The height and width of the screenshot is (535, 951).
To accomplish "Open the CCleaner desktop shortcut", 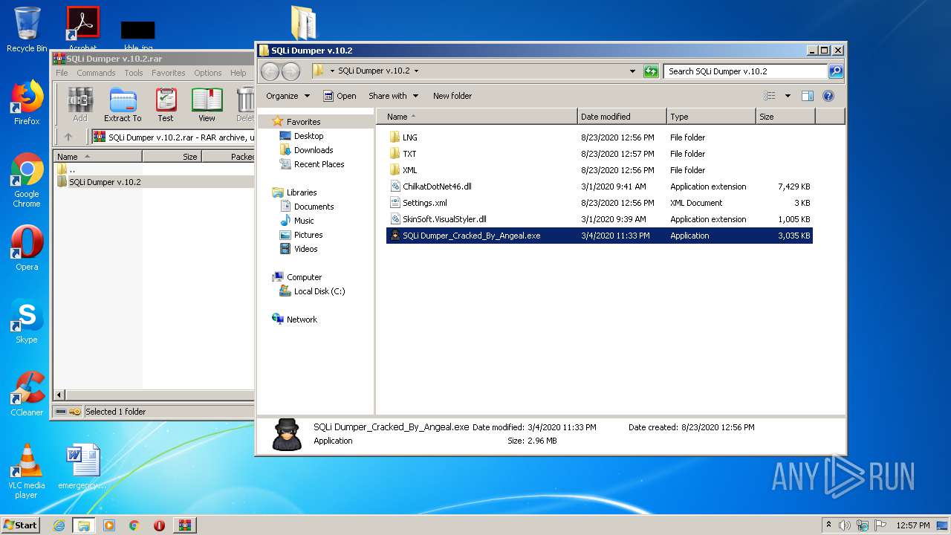I will click(27, 395).
